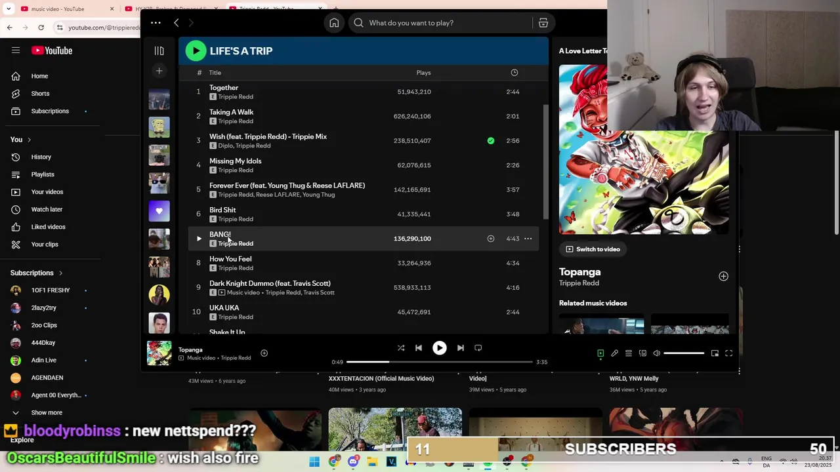Seek on the Topanga progress bar
Screen dimensions: 840x472
[440, 362]
